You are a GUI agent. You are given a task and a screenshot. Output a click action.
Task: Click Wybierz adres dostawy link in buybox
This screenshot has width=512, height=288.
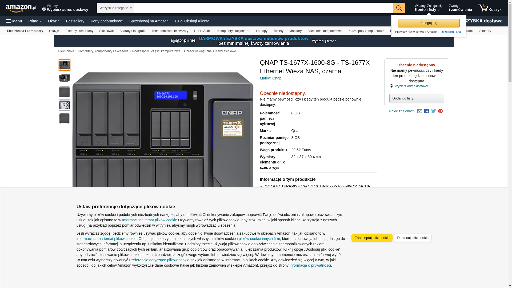click(411, 86)
